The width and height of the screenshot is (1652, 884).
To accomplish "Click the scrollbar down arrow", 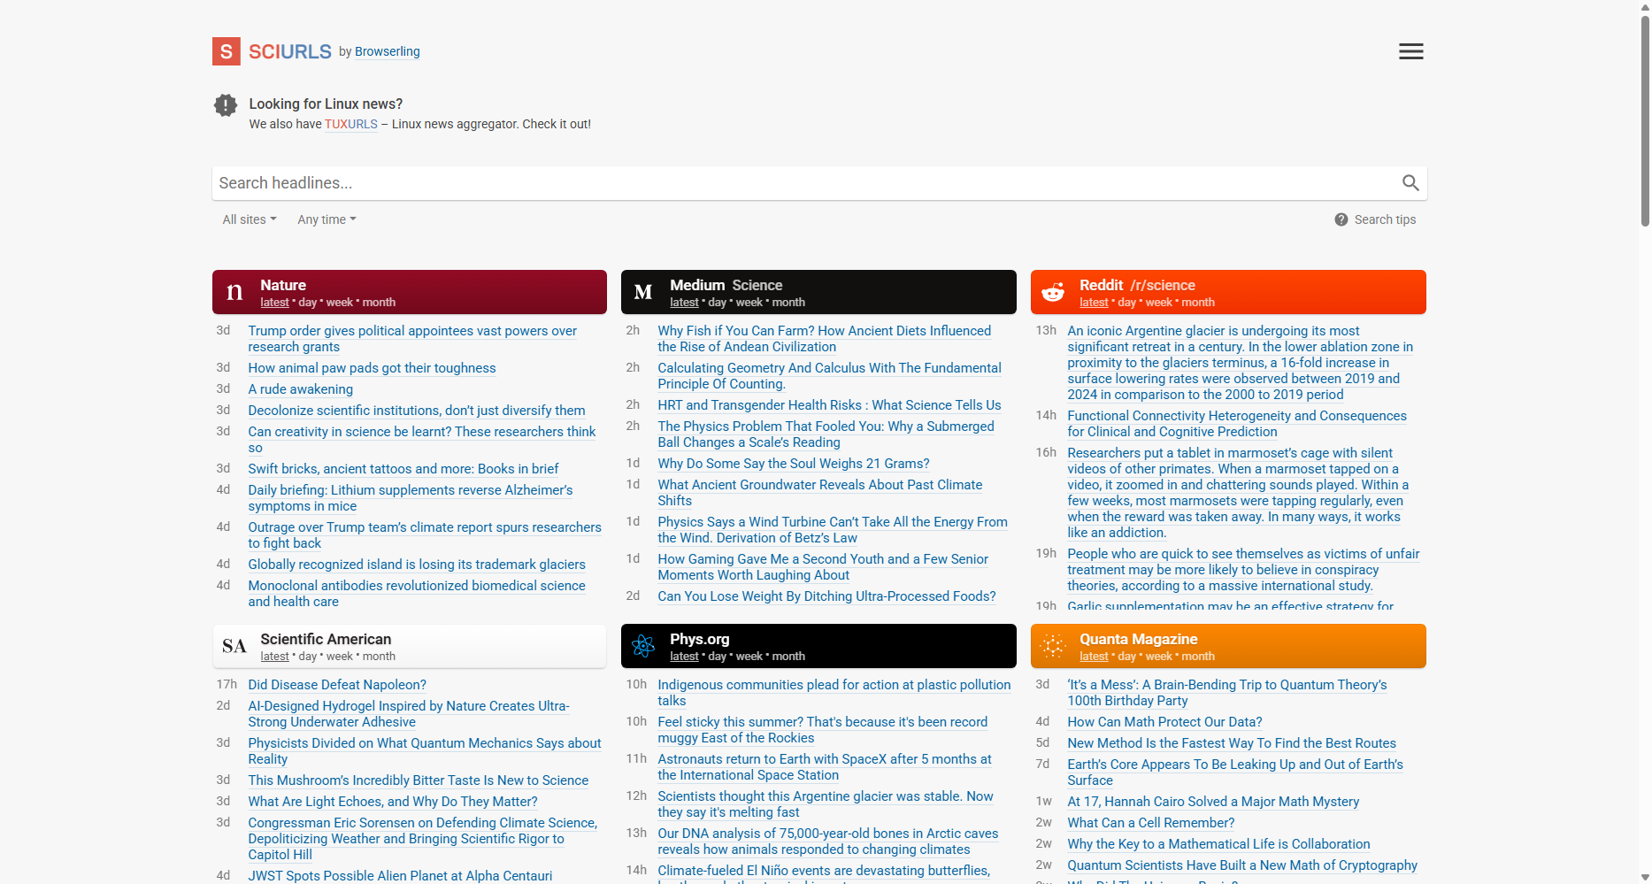I will pos(1645,877).
